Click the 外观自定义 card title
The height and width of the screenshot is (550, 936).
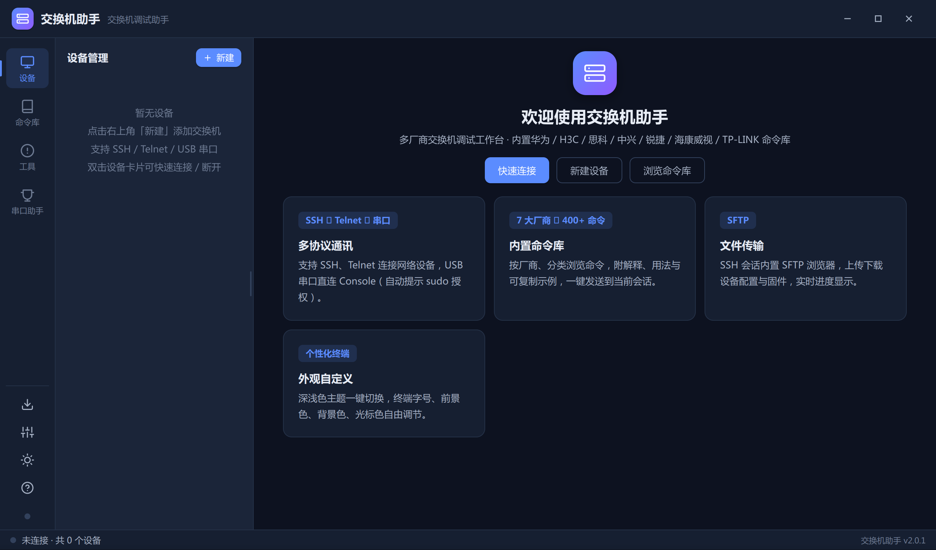pos(325,379)
